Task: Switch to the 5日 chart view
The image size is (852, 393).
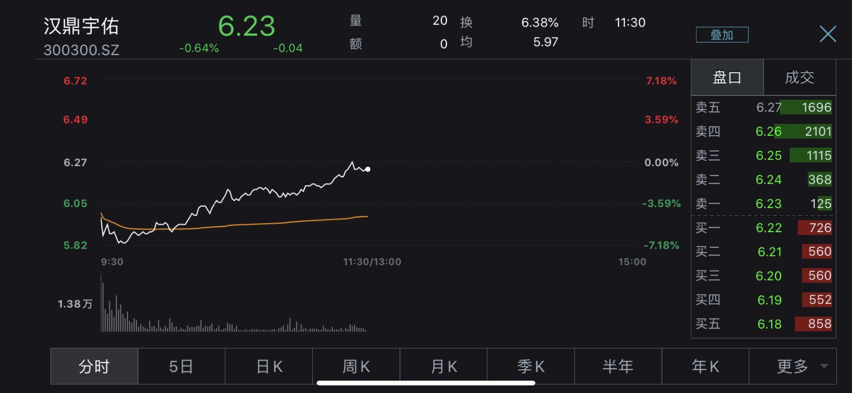Action: tap(181, 366)
